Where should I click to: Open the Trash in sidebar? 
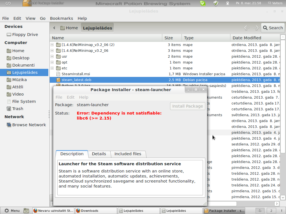pos(15,109)
